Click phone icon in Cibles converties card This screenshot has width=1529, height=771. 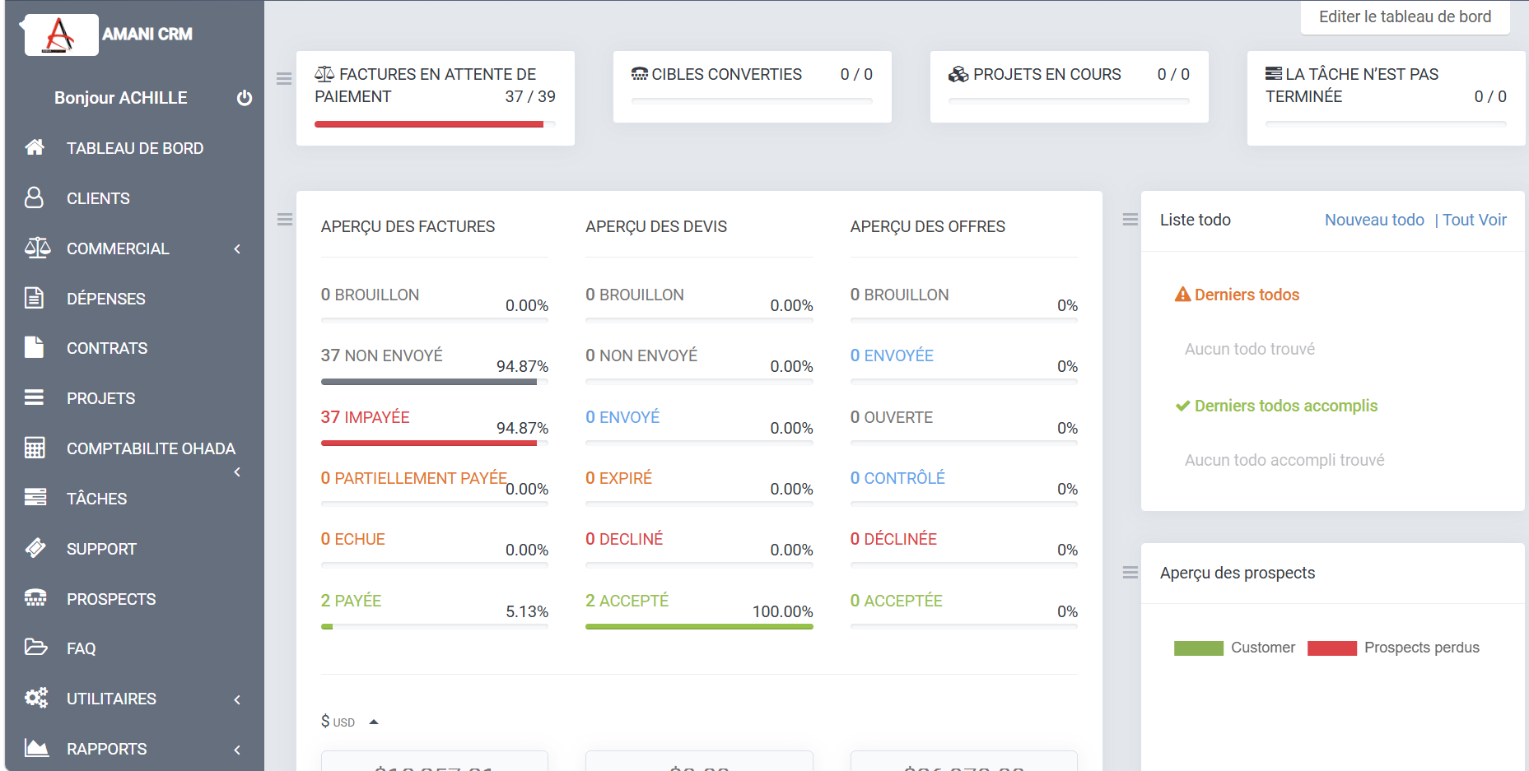(640, 74)
